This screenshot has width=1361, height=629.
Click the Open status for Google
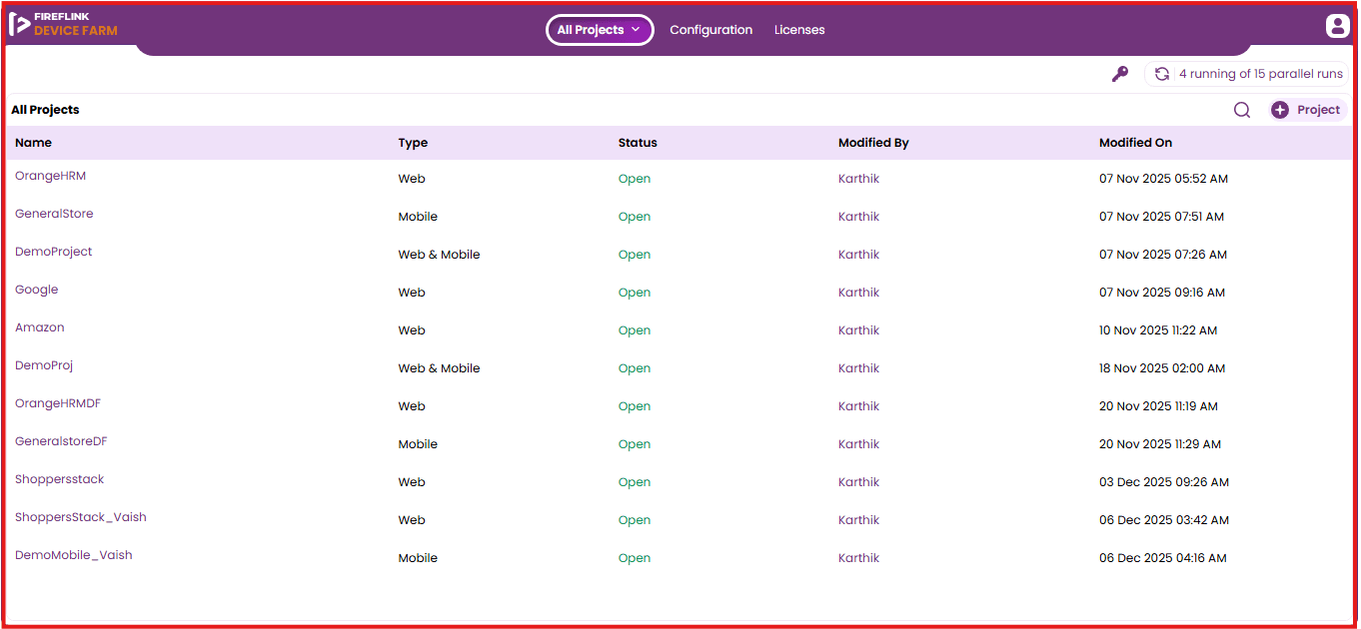point(635,293)
